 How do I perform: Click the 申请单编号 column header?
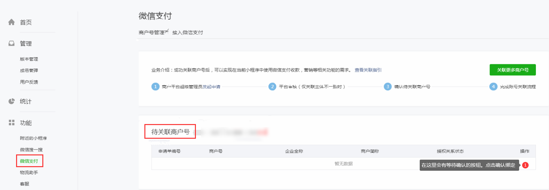pyautogui.click(x=169, y=151)
